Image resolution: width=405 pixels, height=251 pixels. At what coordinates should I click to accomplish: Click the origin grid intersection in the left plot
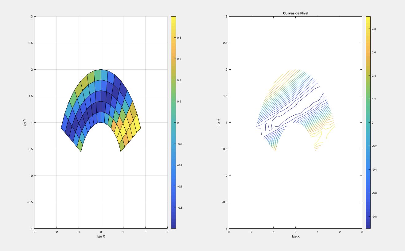pyautogui.click(x=101, y=176)
